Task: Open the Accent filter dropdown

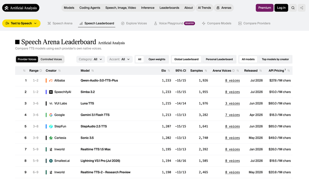Action: 119,59
